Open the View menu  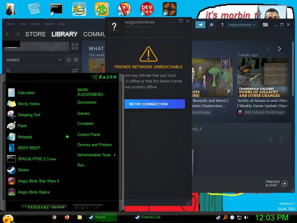click(22, 24)
